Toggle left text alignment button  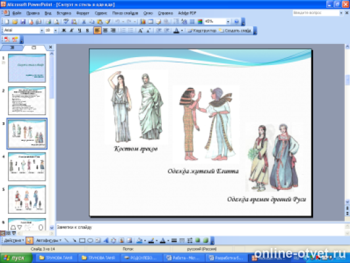pos(97,30)
